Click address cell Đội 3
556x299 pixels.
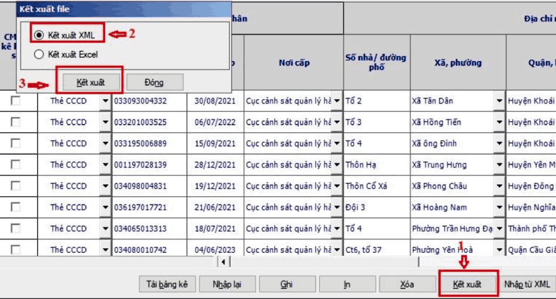377,208
